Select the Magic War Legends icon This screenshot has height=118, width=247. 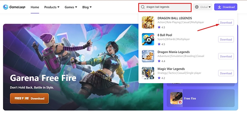click(148, 73)
